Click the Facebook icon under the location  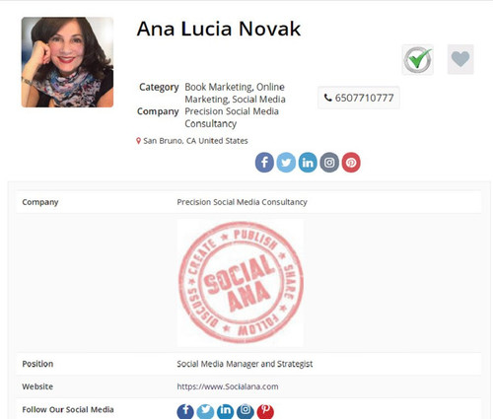[x=264, y=163]
